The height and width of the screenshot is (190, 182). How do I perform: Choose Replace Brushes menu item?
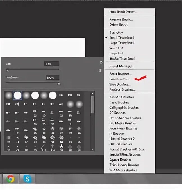point(122,89)
